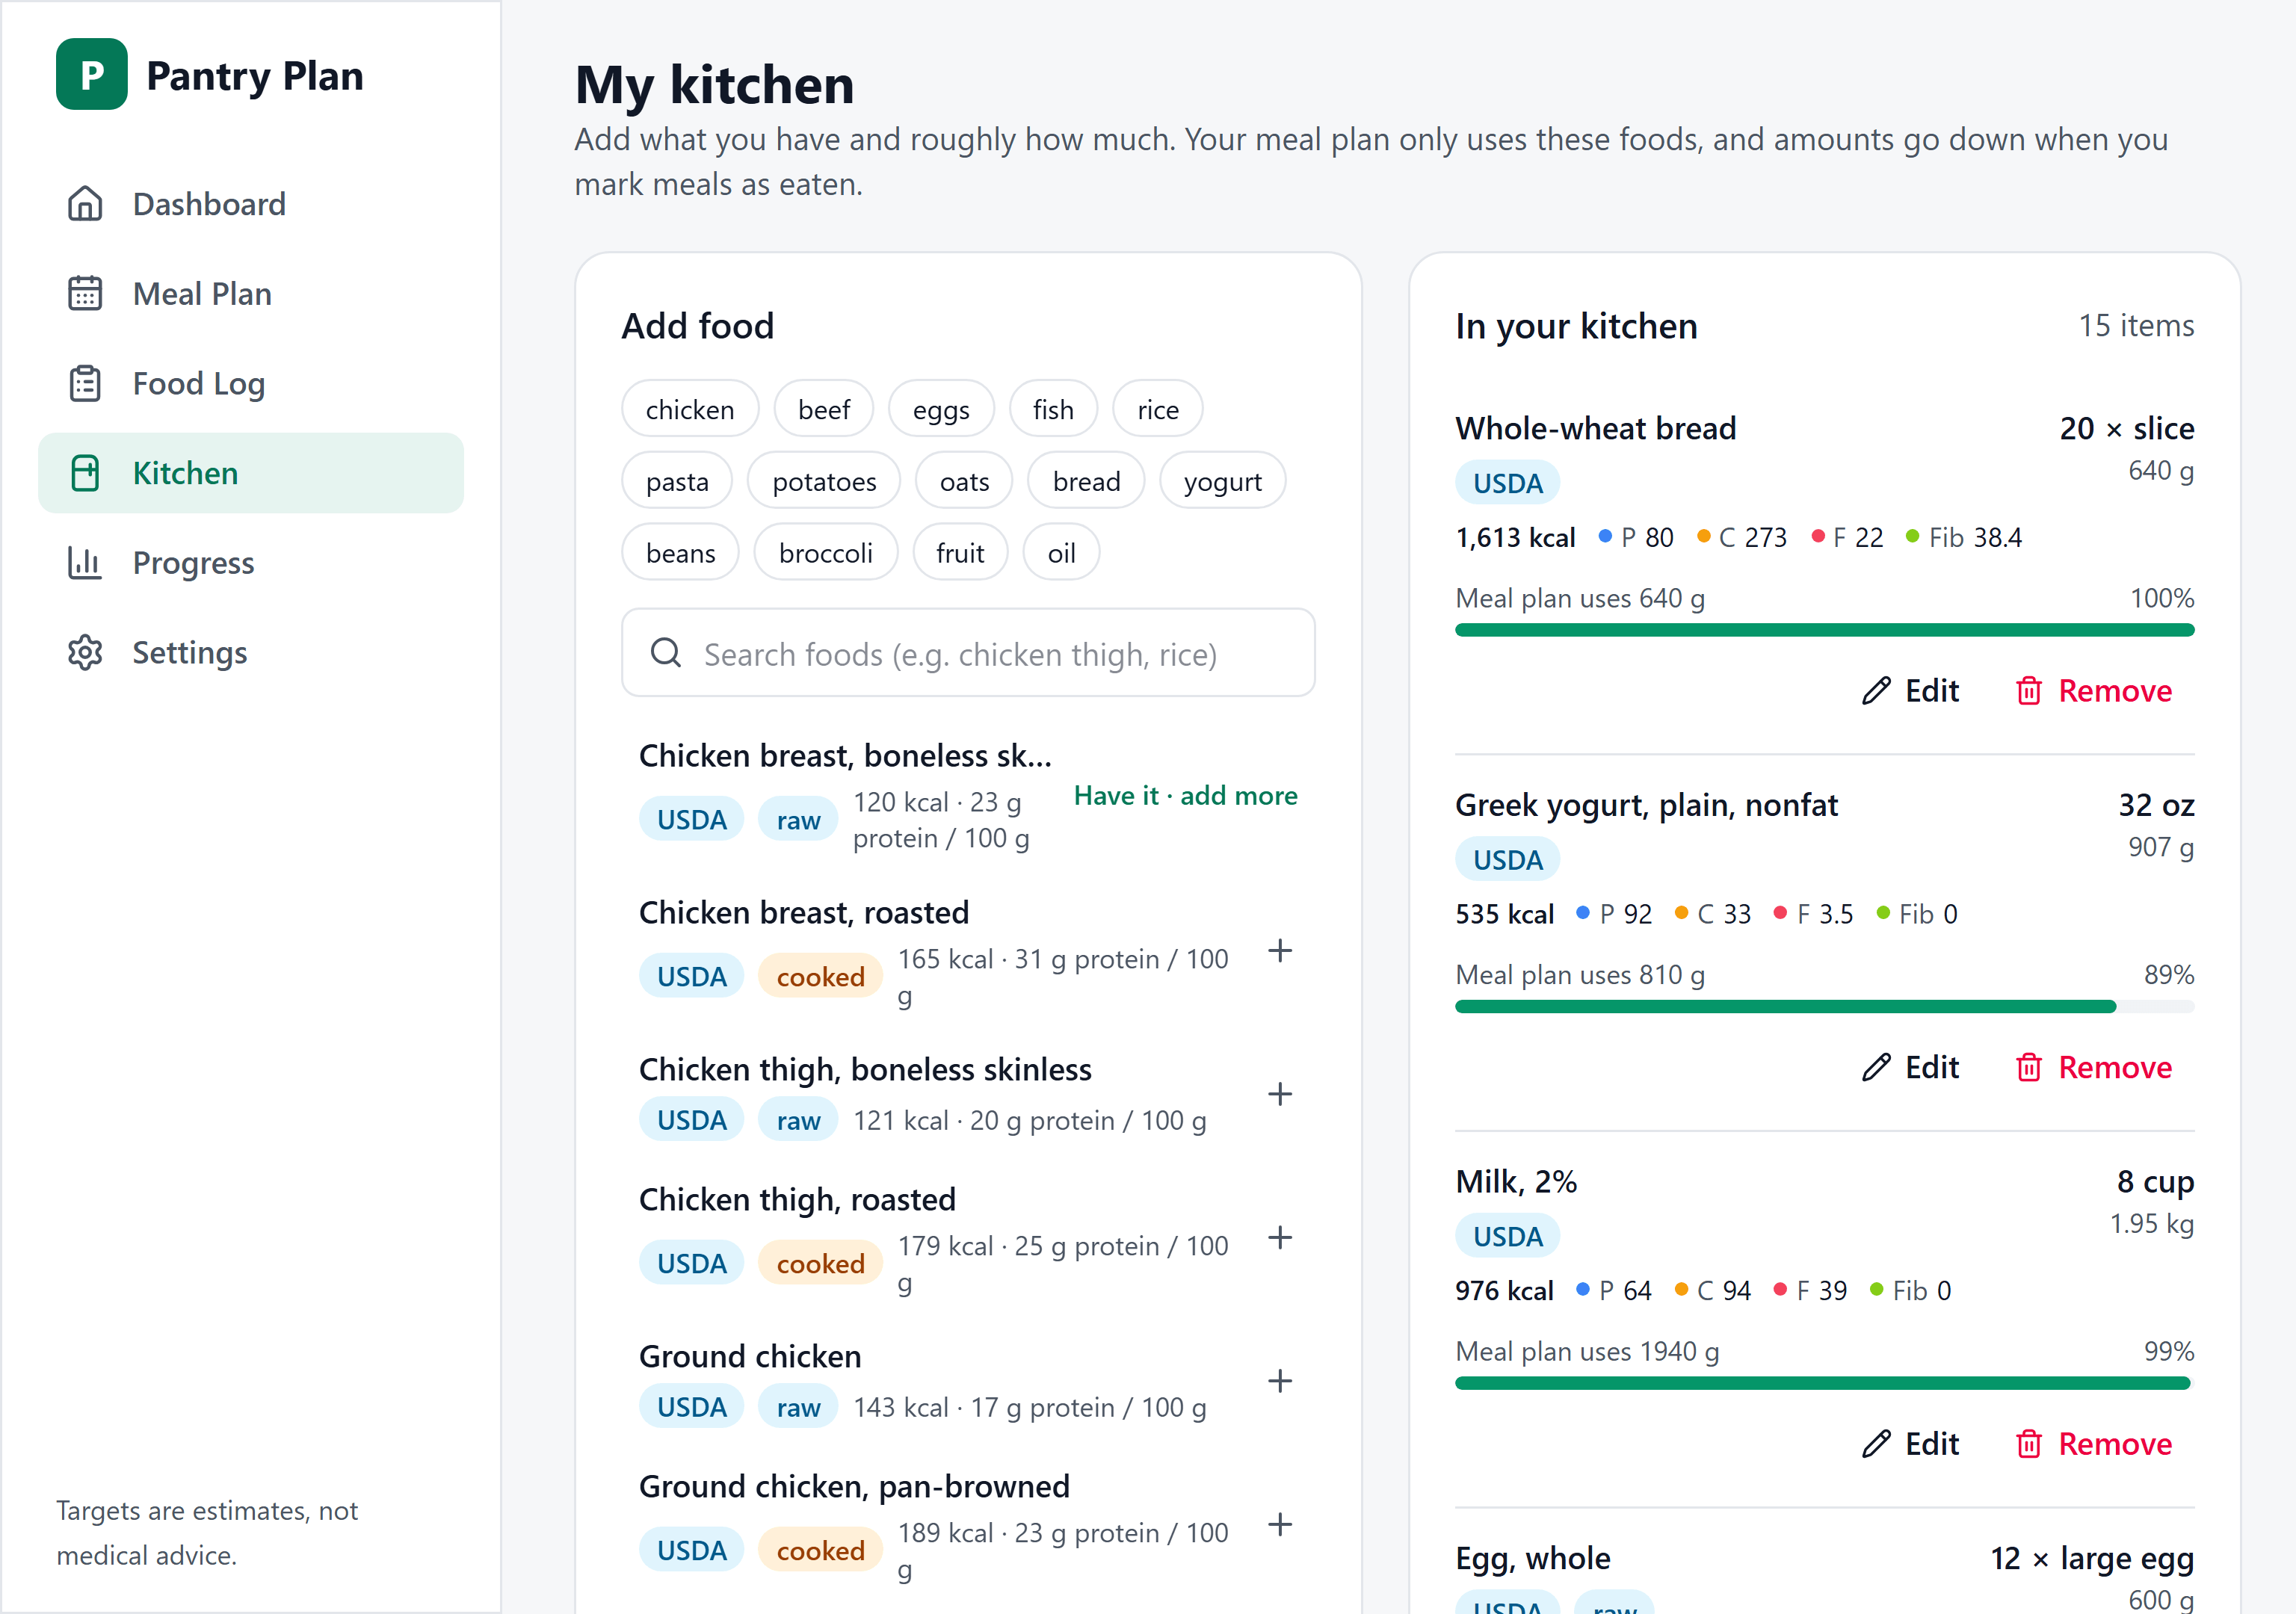
Task: Add Chicken thigh, roasted via plus icon
Action: (x=1280, y=1238)
